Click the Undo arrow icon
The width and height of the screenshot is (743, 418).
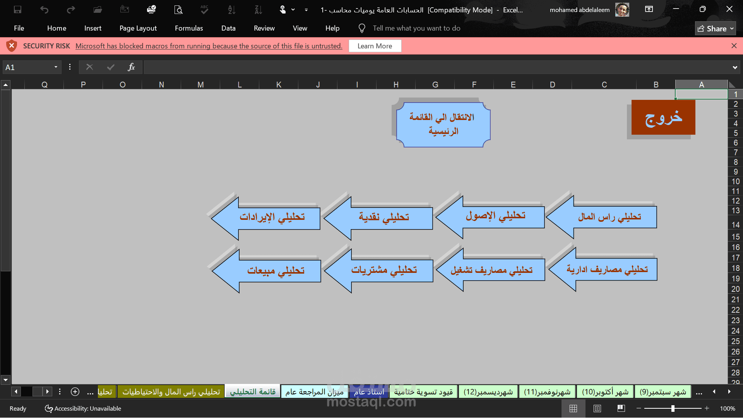click(x=44, y=10)
